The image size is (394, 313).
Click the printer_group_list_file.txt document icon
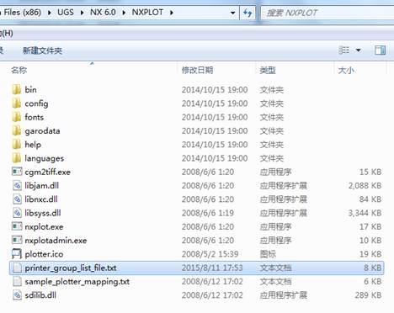17,268
